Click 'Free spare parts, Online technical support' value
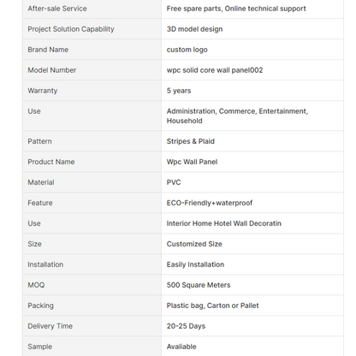The image size is (356, 356). (236, 9)
